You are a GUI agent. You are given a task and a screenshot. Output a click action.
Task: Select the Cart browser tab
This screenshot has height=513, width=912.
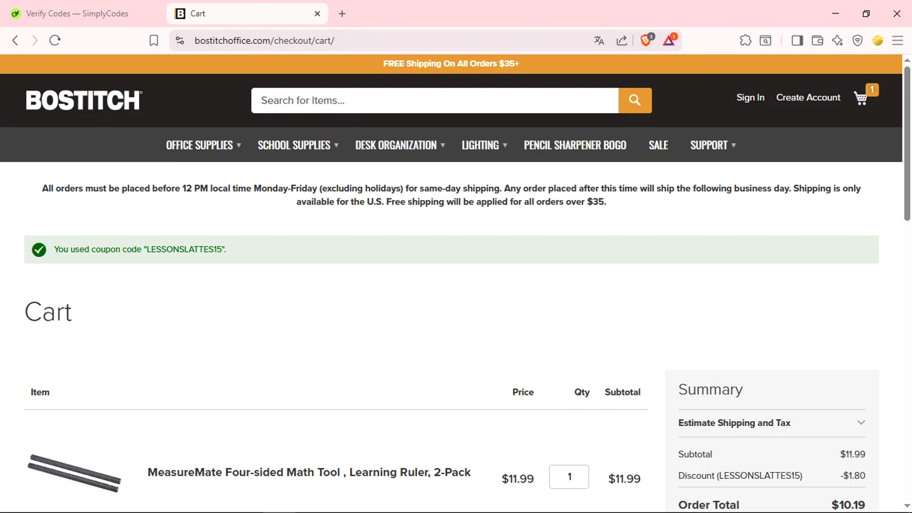point(247,13)
